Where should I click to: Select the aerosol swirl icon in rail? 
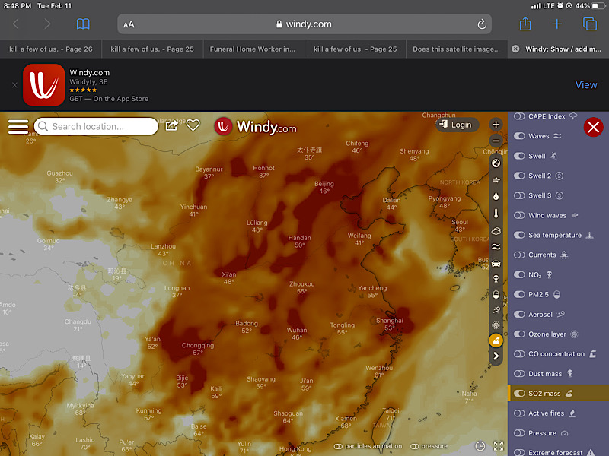[x=496, y=310]
